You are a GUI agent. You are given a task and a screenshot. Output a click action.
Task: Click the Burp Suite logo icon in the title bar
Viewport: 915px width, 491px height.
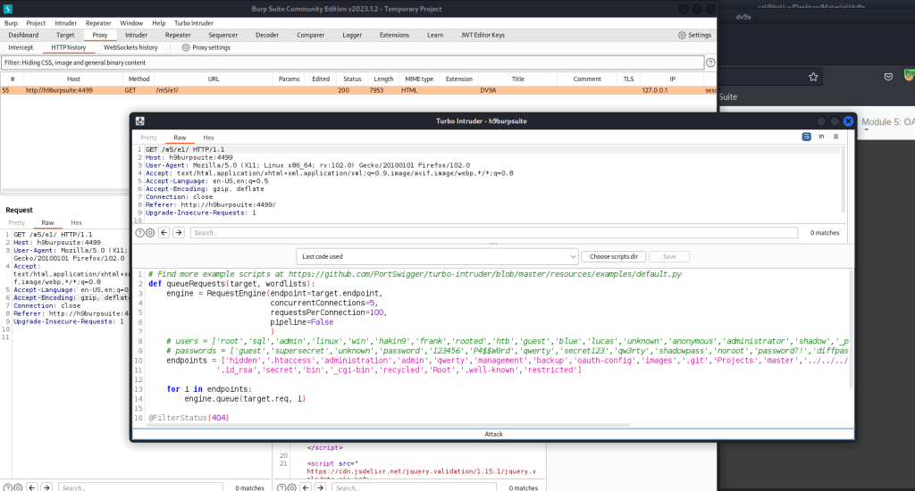click(7, 9)
